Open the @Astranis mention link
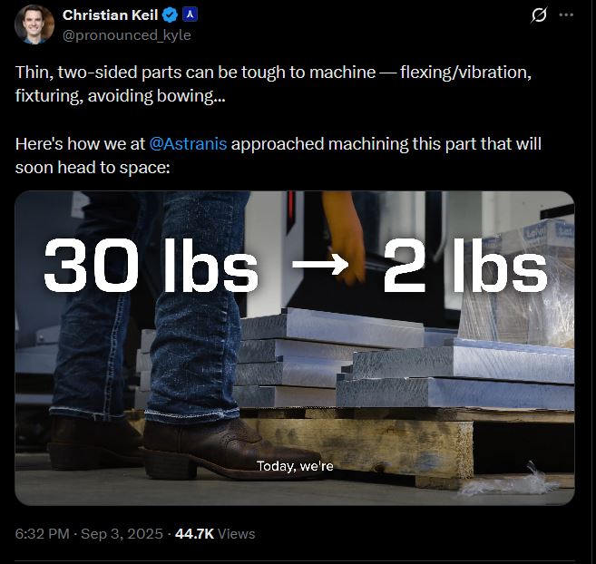Image resolution: width=596 pixels, height=564 pixels. (x=189, y=144)
